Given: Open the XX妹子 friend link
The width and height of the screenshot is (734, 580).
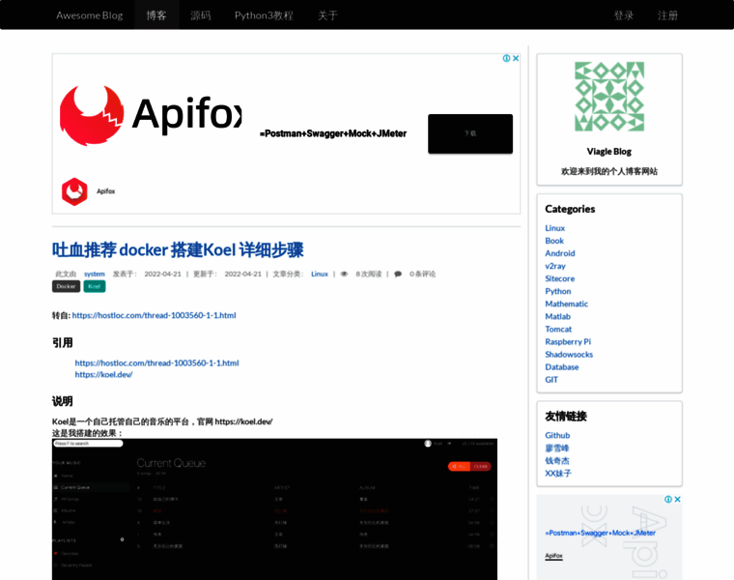Looking at the screenshot, I should [x=558, y=474].
